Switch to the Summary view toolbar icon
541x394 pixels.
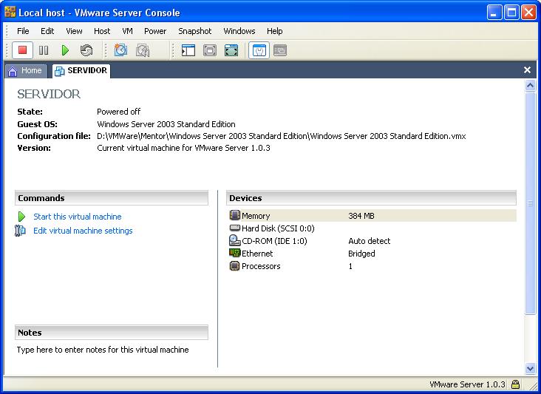click(259, 50)
